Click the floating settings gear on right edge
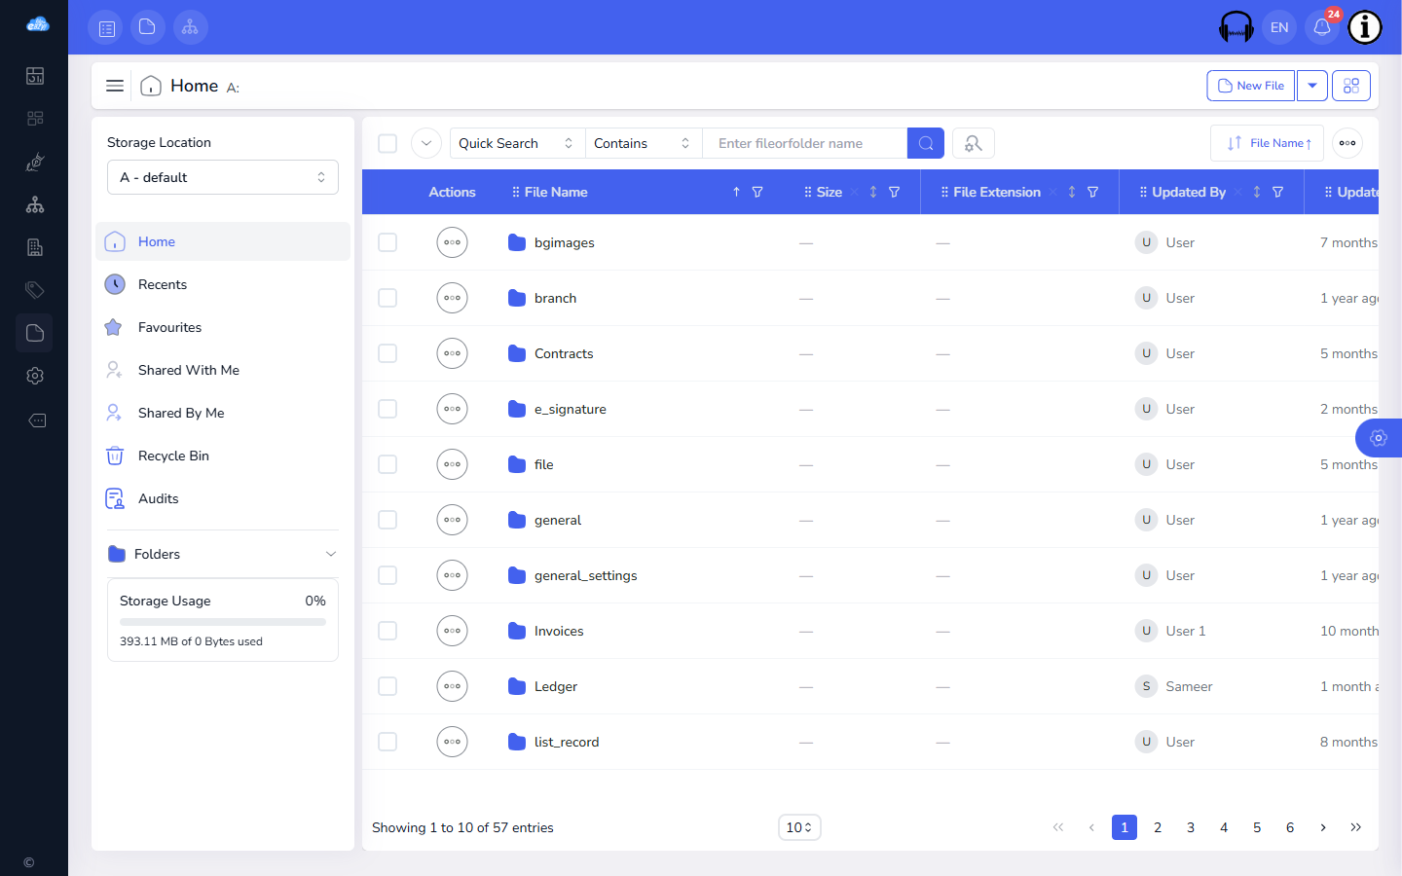 [x=1379, y=438]
